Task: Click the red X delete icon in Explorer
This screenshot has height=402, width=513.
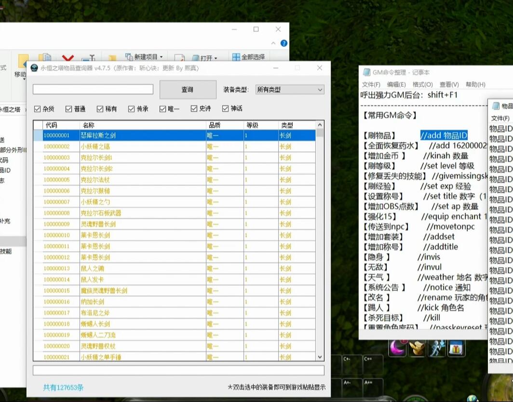Action: 68,58
